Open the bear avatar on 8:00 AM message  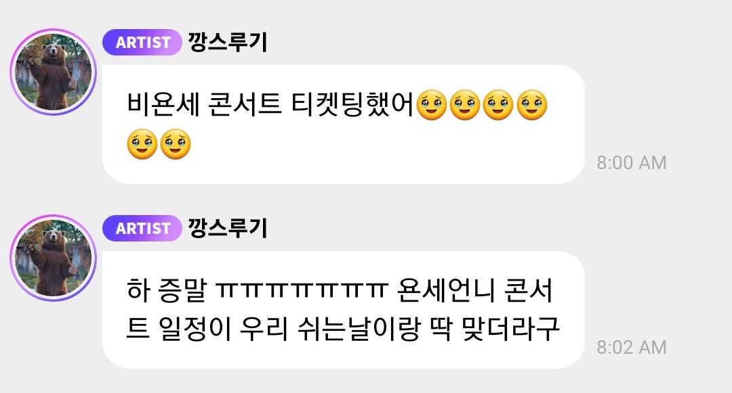(x=54, y=72)
